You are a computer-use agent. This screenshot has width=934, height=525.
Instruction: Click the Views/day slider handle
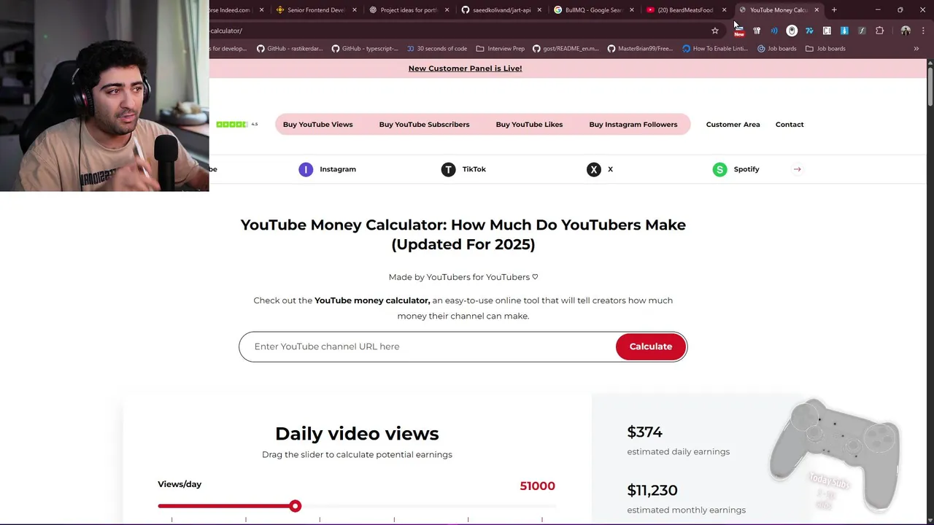click(295, 506)
